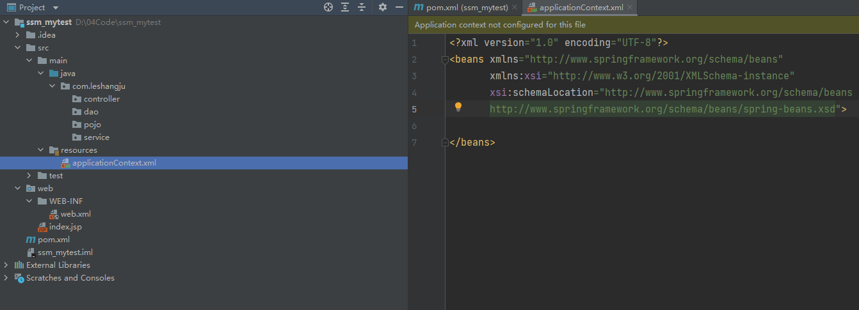
Task: Collapse the resources folder
Action: (41, 150)
